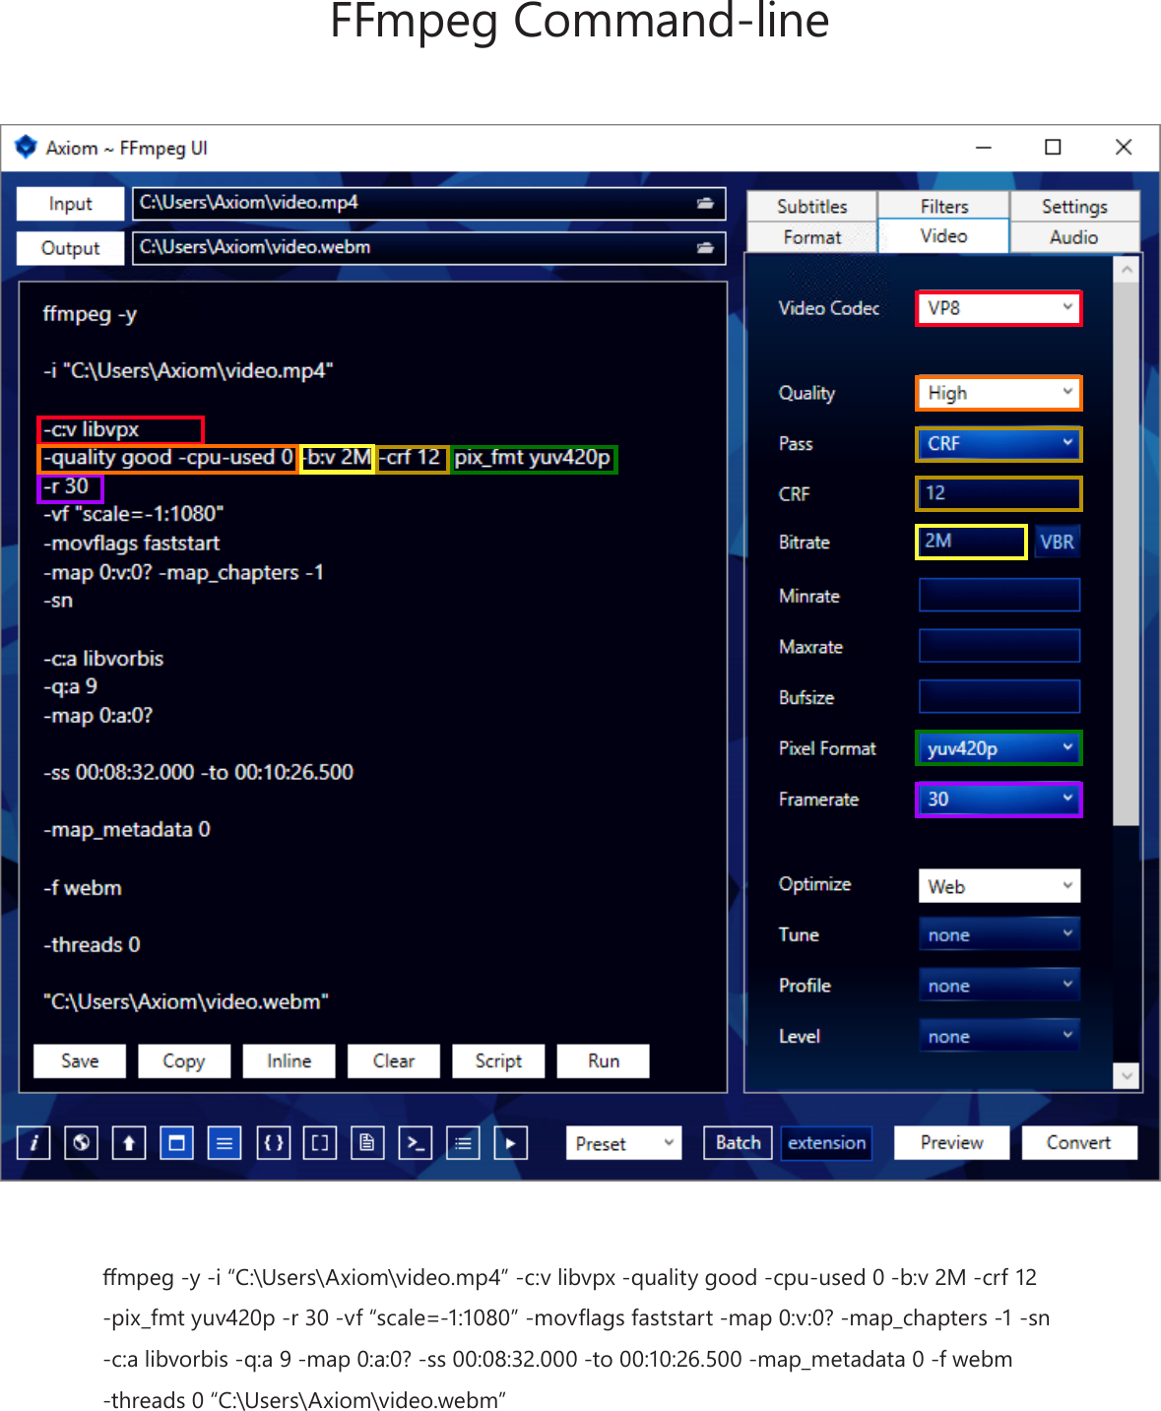Screen dimensions: 1161x1411
Task: Click the scrollbar down arrow
Action: [x=1127, y=1076]
